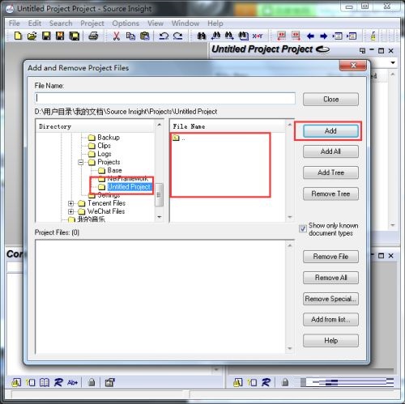Click the Cut scissors icon
The height and width of the screenshot is (404, 405).
pyautogui.click(x=117, y=36)
